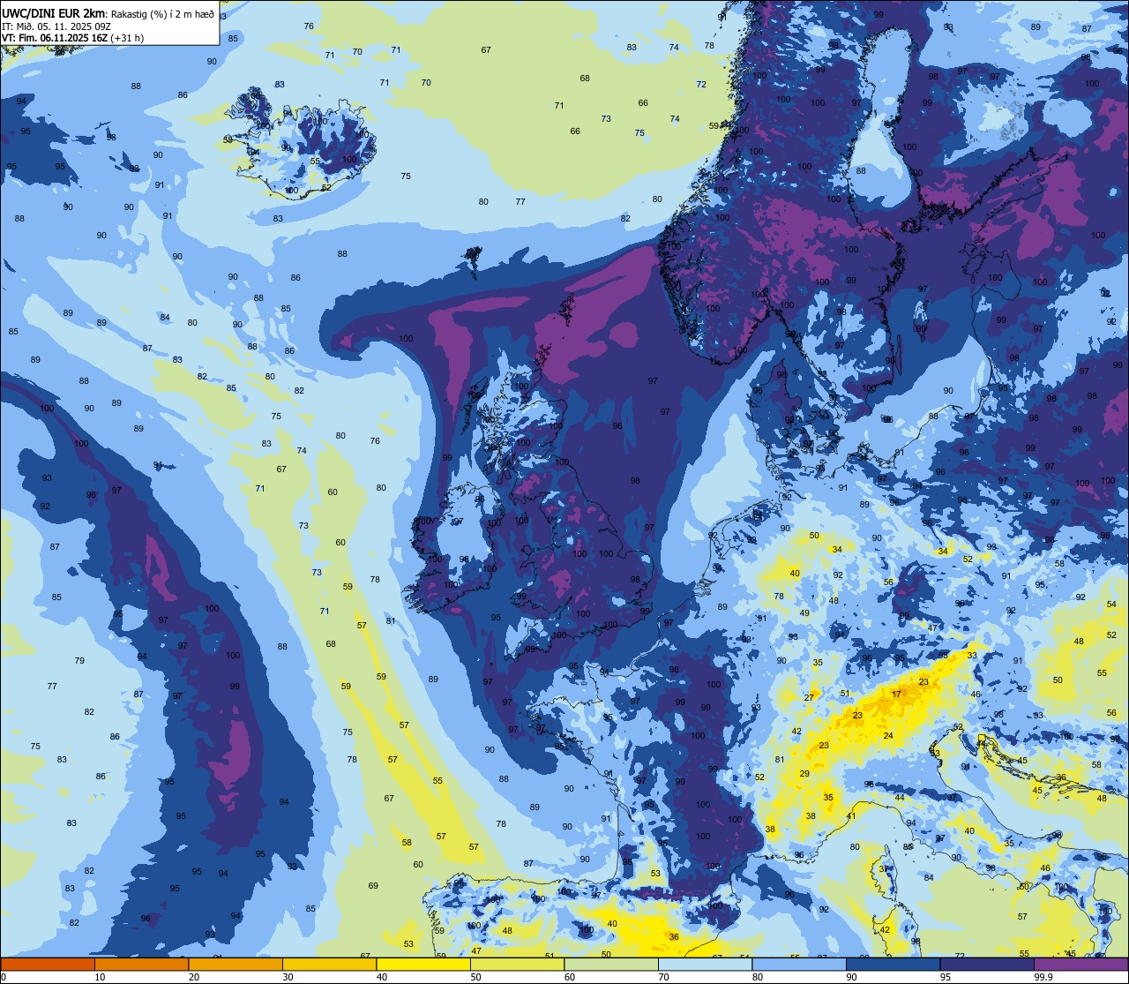Click the legend tick label 99.9
Image resolution: width=1129 pixels, height=984 pixels.
(x=1043, y=977)
